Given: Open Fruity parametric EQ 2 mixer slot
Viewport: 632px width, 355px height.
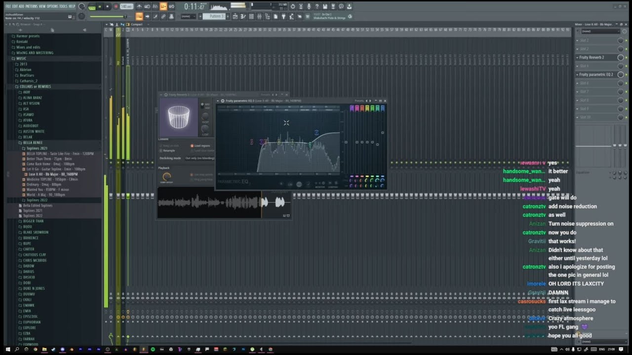Looking at the screenshot, I should click(x=596, y=74).
